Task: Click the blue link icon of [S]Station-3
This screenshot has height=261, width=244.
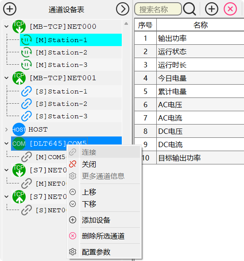Action: click(x=27, y=116)
